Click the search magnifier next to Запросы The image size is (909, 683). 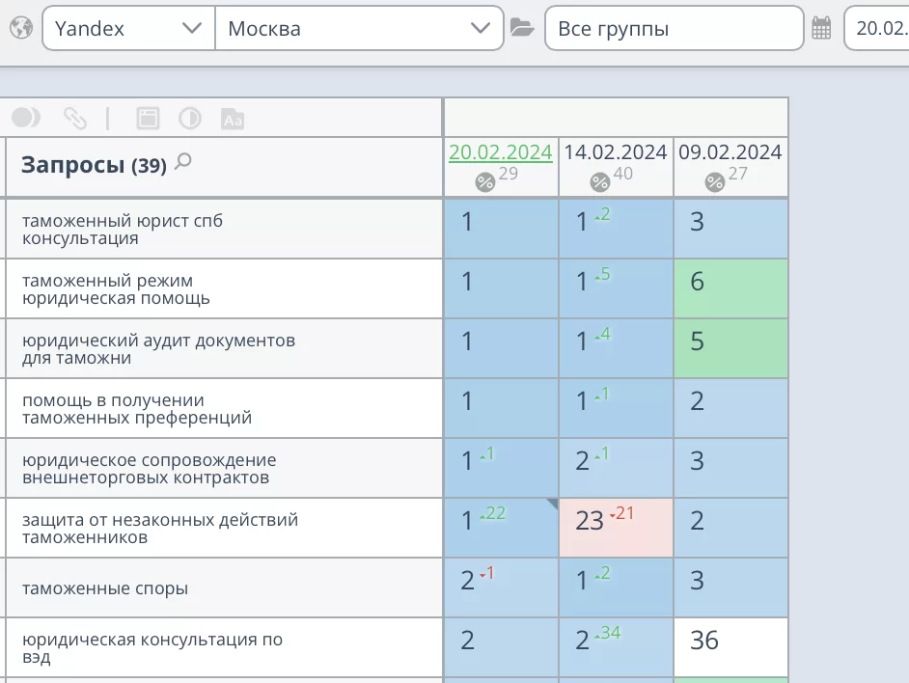[x=183, y=162]
